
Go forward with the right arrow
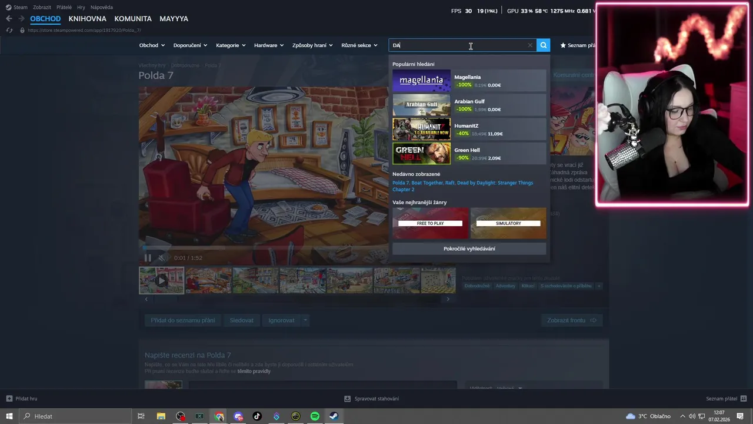[21, 19]
